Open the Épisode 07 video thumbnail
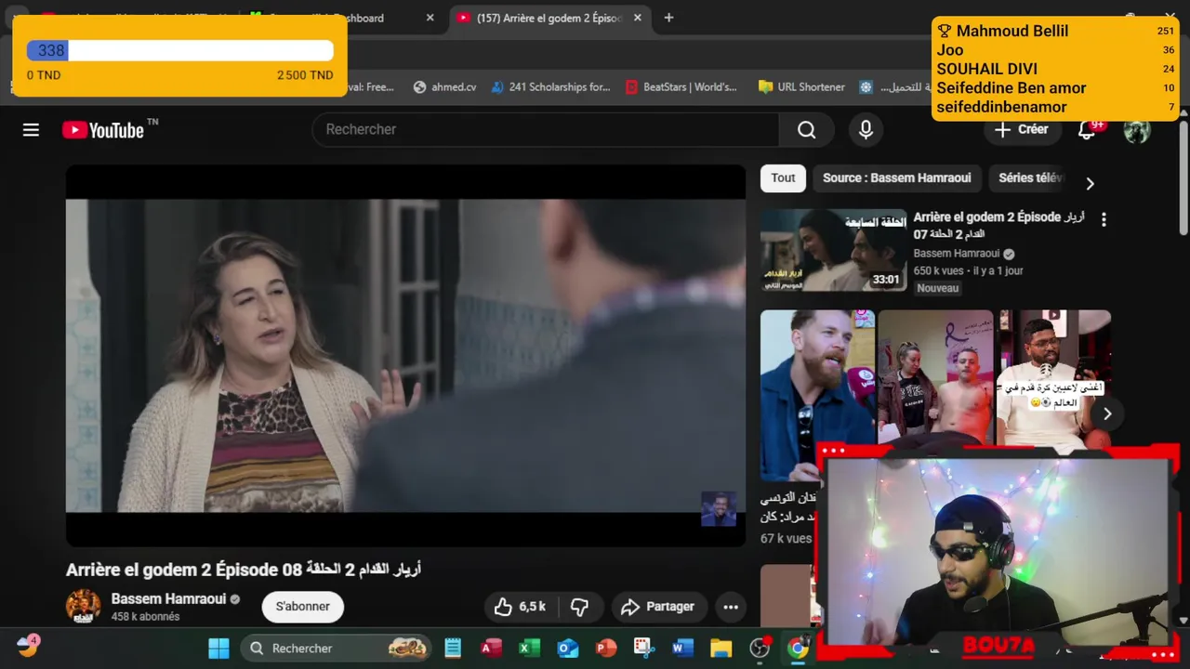Viewport: 1190px width, 669px height. [833, 251]
